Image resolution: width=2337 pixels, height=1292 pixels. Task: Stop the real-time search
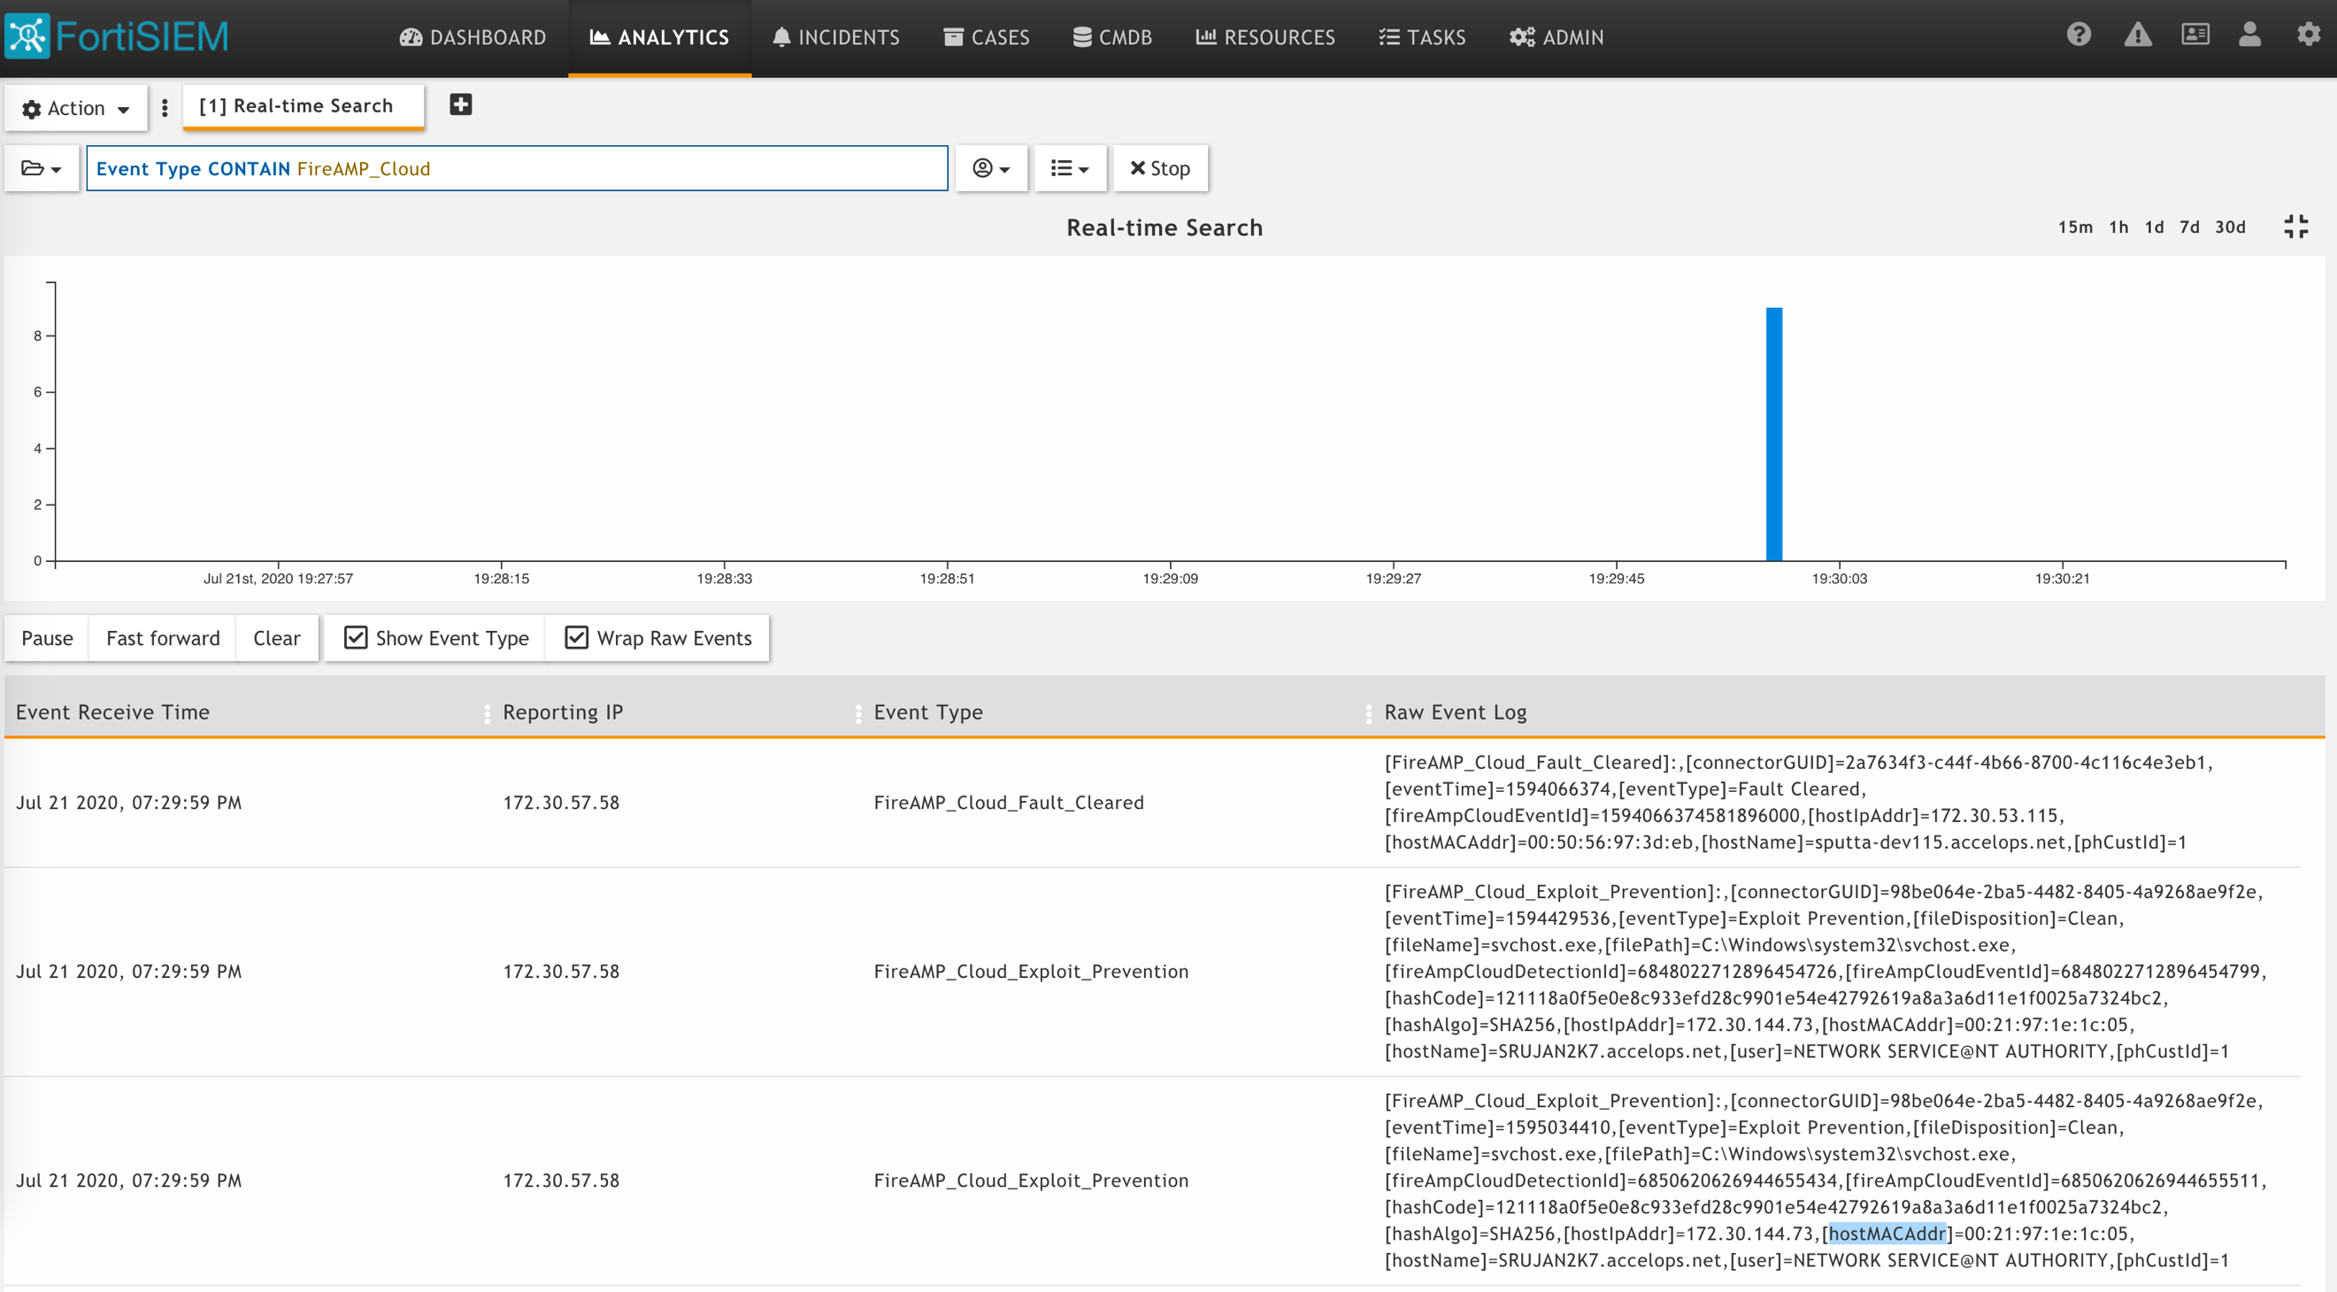pos(1159,169)
